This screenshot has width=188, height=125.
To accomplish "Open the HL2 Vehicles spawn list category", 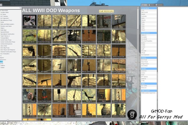I will tap(4, 16).
